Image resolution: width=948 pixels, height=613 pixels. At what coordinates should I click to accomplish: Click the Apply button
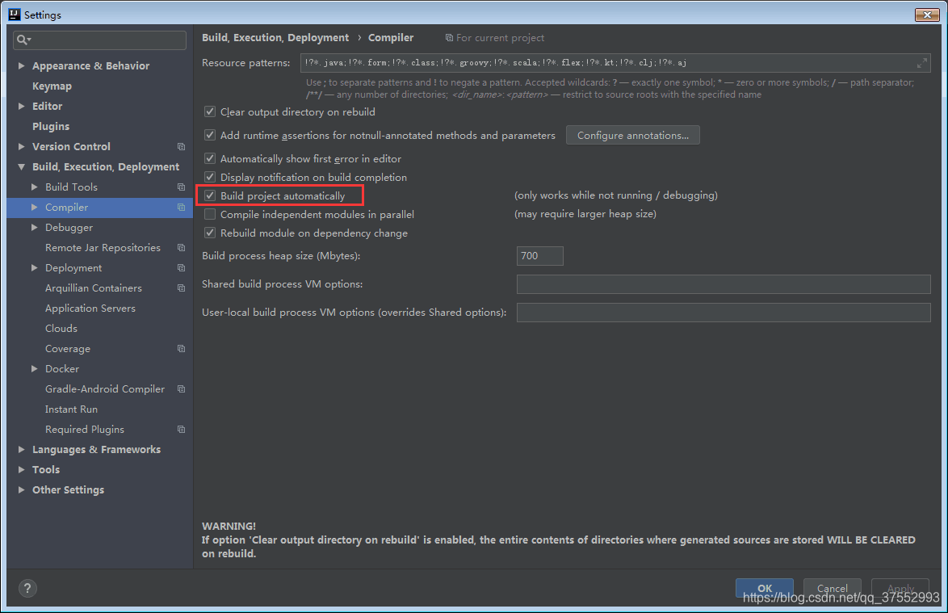pos(900,588)
